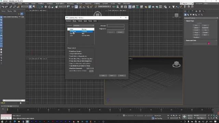Viewport: 219px width, 123px height.
Task: Activate the Select Object tool
Action: coord(30,7)
